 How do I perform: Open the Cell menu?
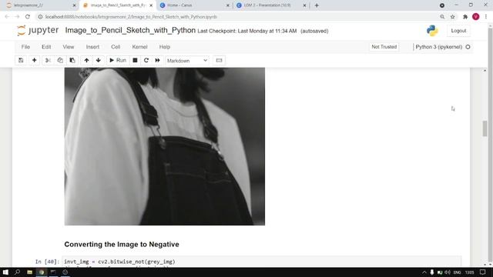click(x=116, y=47)
